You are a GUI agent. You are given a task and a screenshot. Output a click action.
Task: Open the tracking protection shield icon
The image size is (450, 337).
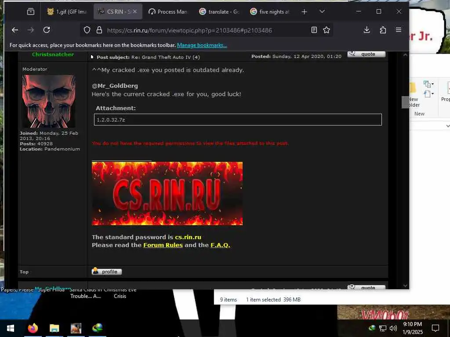[87, 30]
